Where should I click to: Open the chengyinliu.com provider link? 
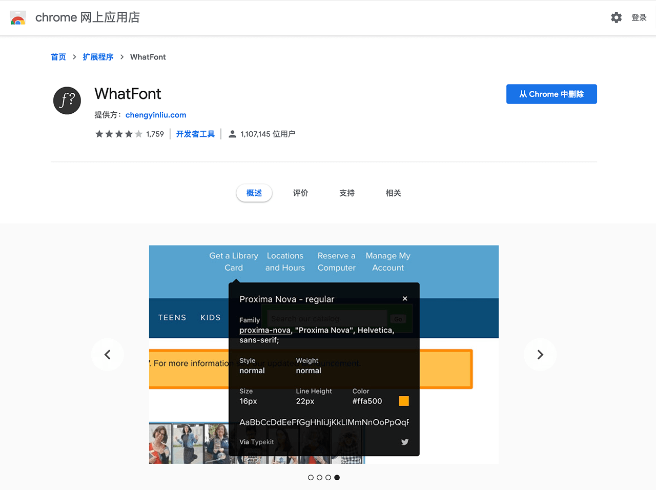[x=156, y=115]
